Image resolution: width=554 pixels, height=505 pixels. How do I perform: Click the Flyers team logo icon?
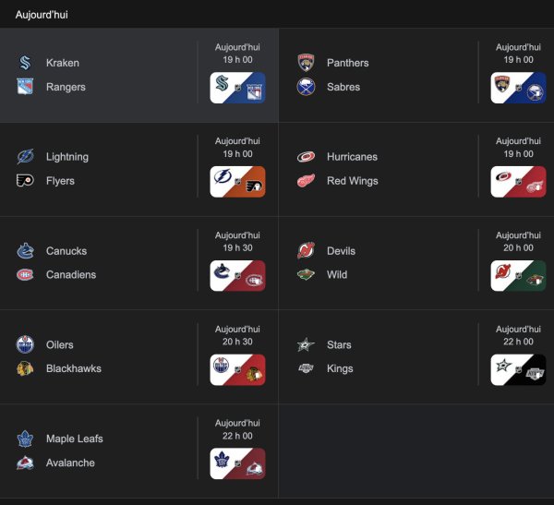click(25, 181)
